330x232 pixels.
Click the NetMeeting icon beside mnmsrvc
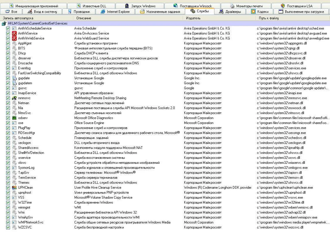pyautogui.click(x=14, y=98)
